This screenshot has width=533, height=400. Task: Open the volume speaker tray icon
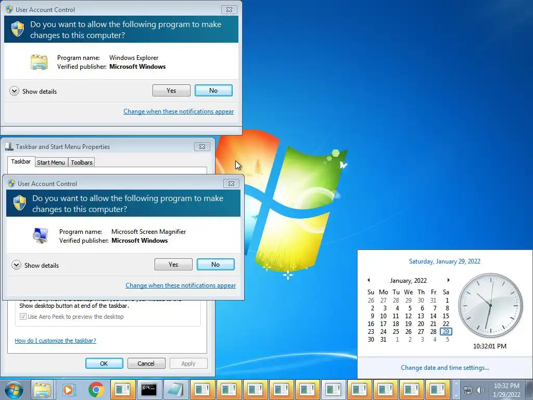tap(480, 390)
